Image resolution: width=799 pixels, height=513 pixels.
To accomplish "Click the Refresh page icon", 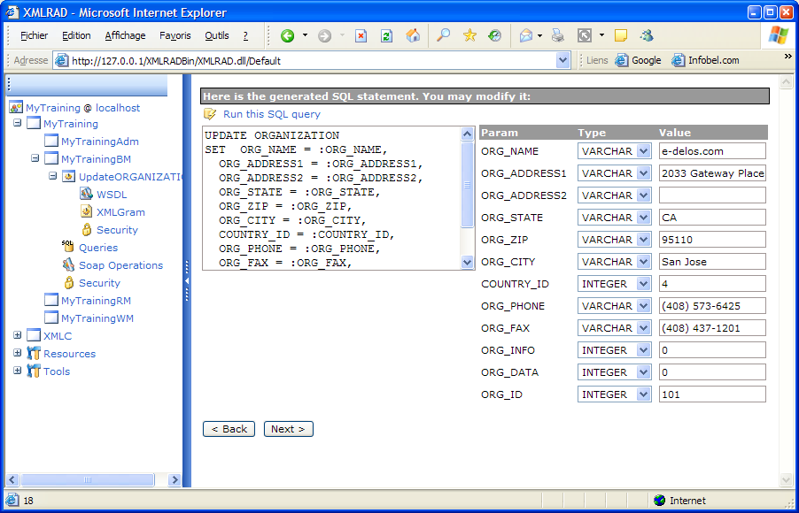I will click(386, 36).
